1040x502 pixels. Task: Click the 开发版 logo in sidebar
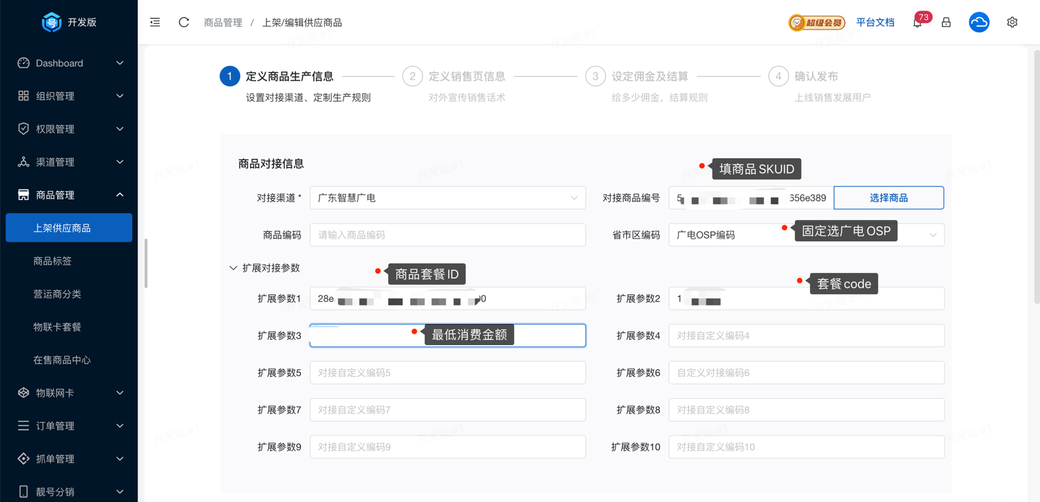click(x=68, y=22)
